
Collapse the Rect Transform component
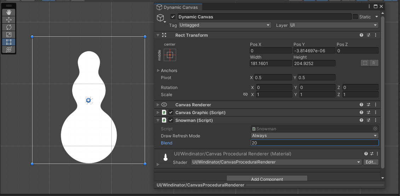click(x=158, y=35)
